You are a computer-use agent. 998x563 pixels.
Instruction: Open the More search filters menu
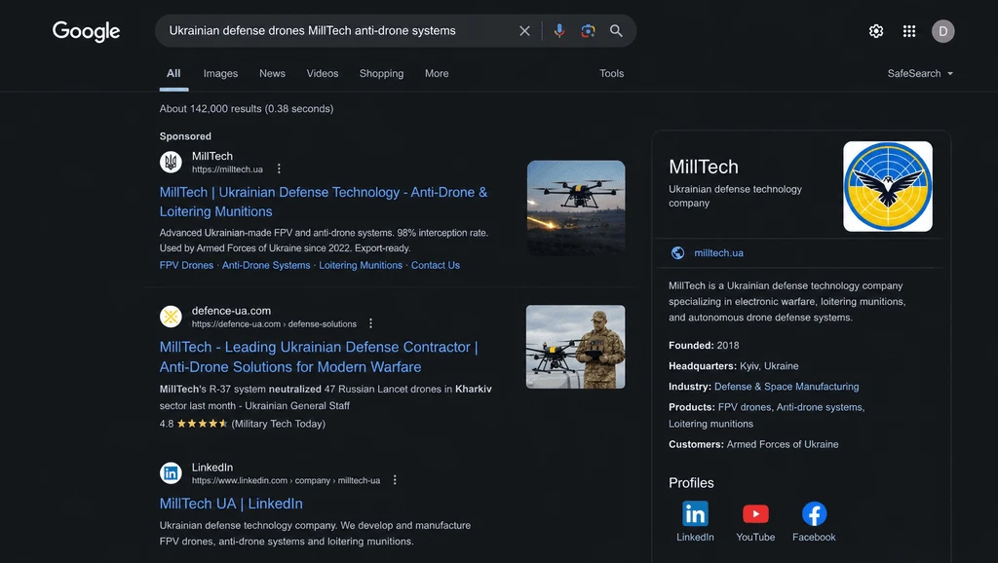437,73
